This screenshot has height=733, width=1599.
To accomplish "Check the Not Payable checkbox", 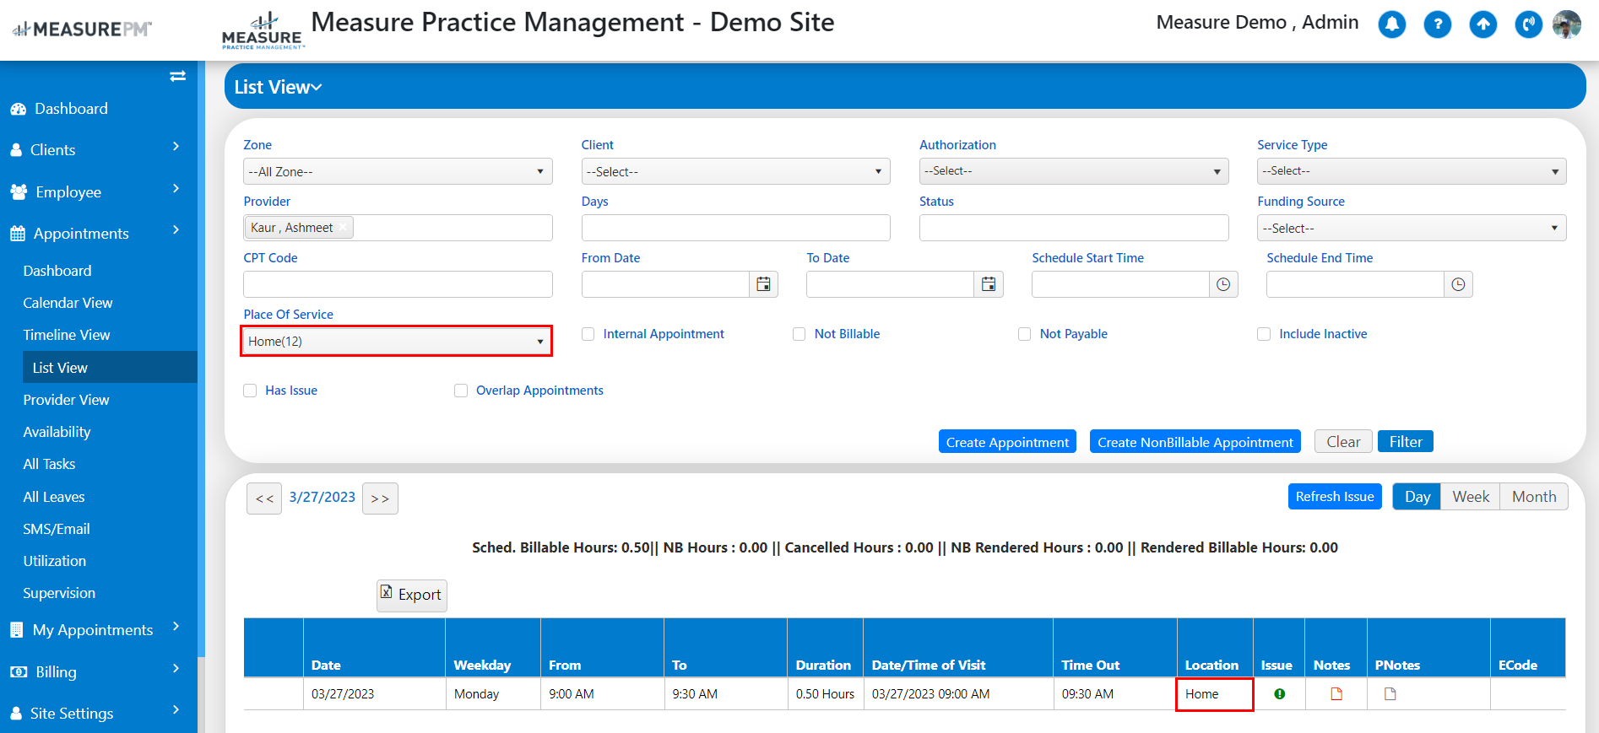I will pyautogui.click(x=1025, y=334).
